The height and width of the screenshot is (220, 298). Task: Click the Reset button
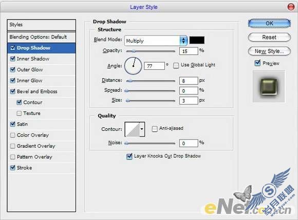(x=270, y=37)
